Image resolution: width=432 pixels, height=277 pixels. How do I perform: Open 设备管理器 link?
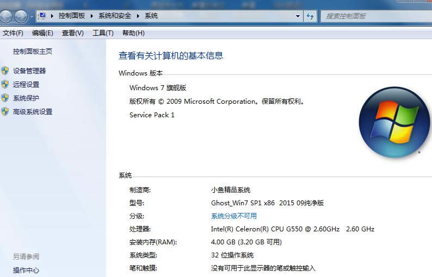pyautogui.click(x=29, y=71)
